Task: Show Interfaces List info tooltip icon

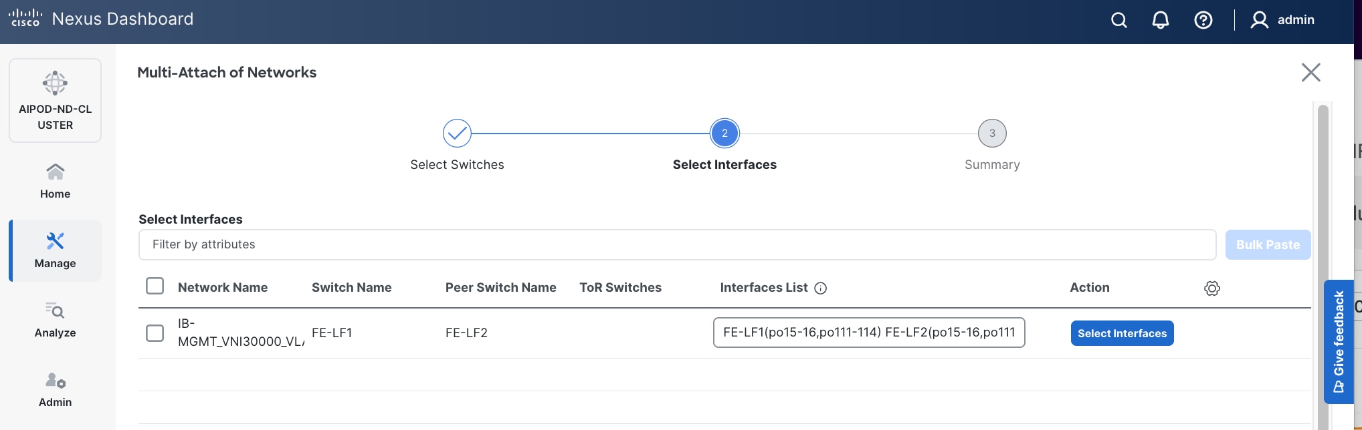Action: [821, 288]
